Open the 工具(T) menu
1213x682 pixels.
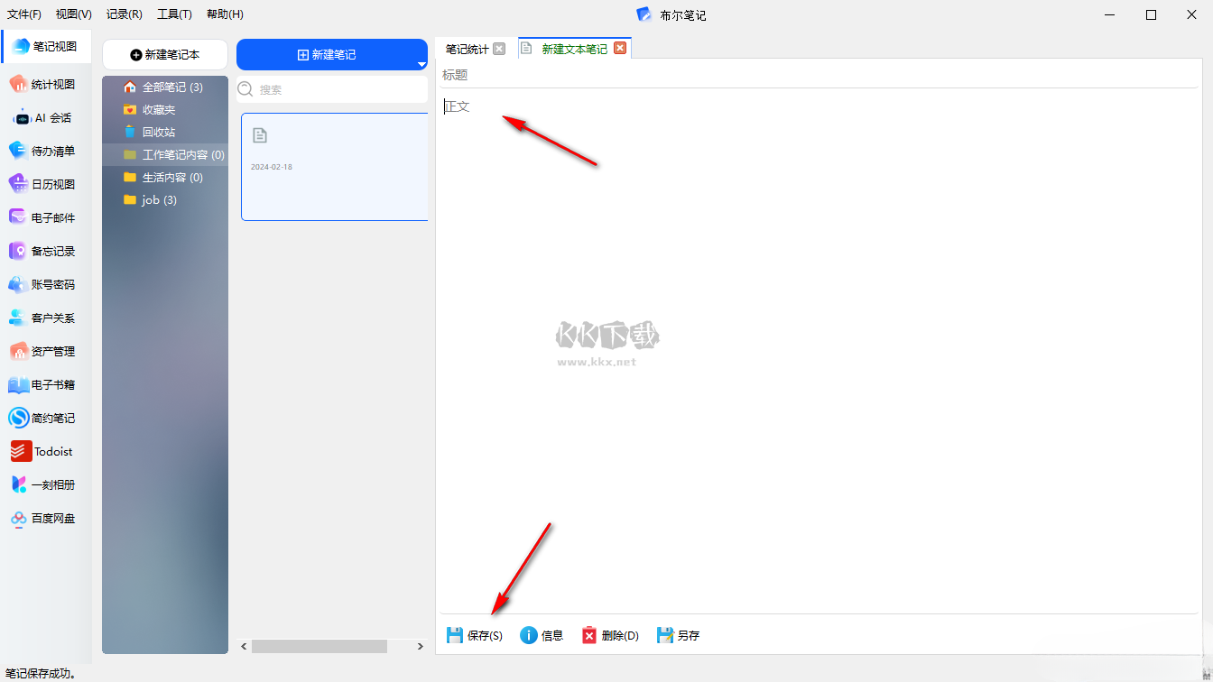174,14
